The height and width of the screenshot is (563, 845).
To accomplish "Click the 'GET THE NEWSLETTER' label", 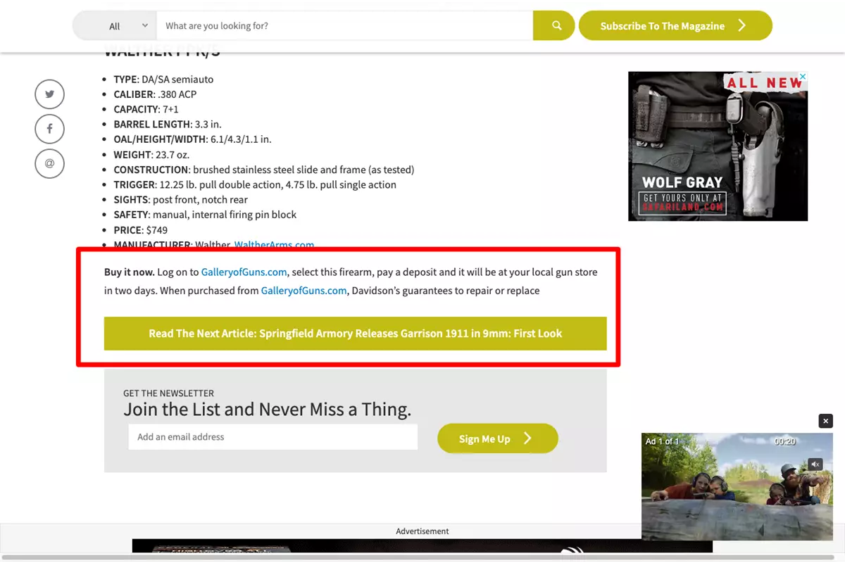I will (168, 393).
